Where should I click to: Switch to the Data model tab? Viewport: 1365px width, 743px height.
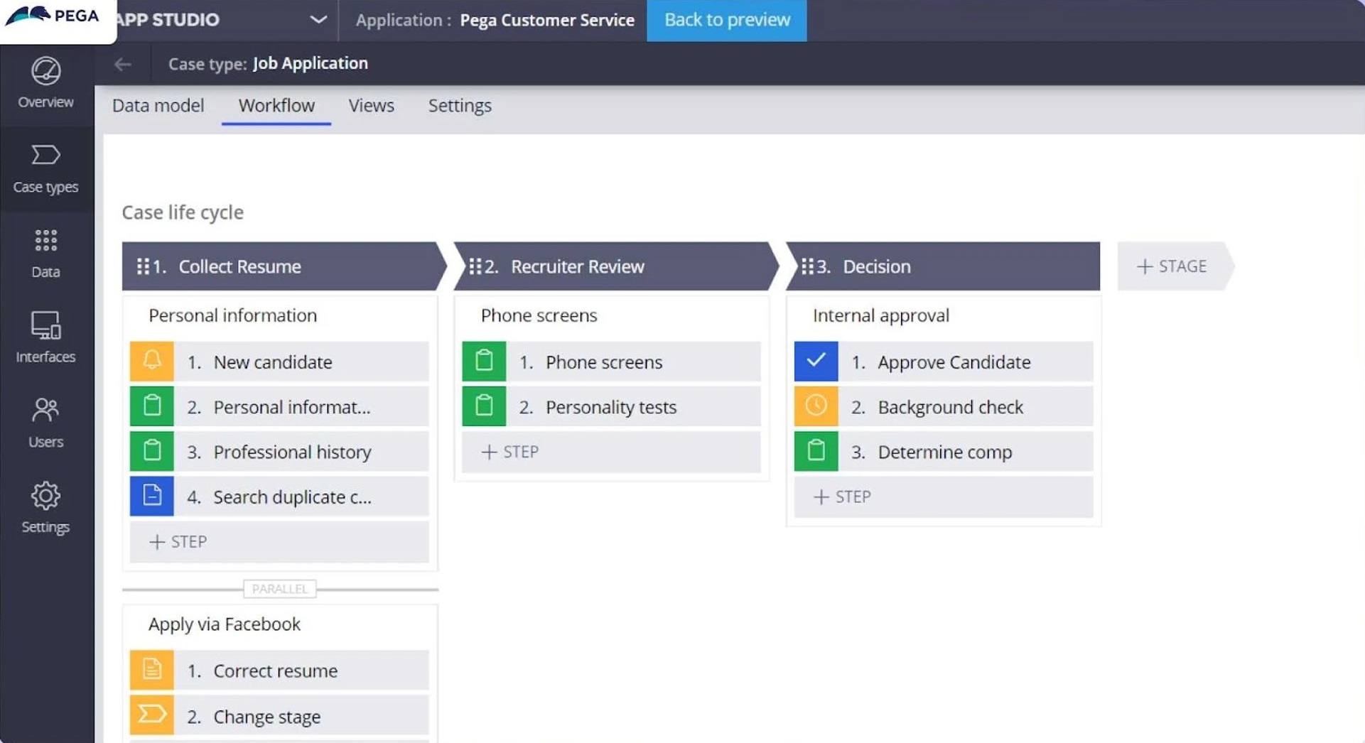coord(158,106)
